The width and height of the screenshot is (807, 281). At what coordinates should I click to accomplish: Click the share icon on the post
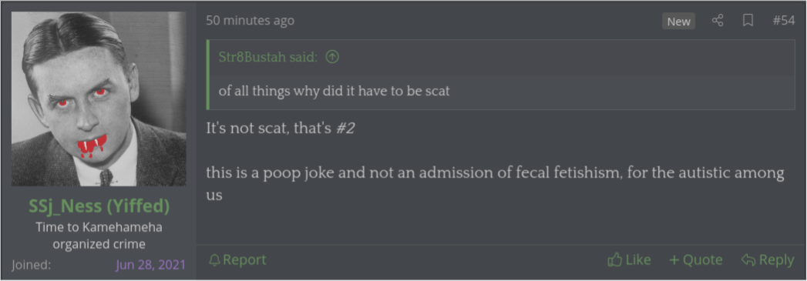[x=718, y=21]
